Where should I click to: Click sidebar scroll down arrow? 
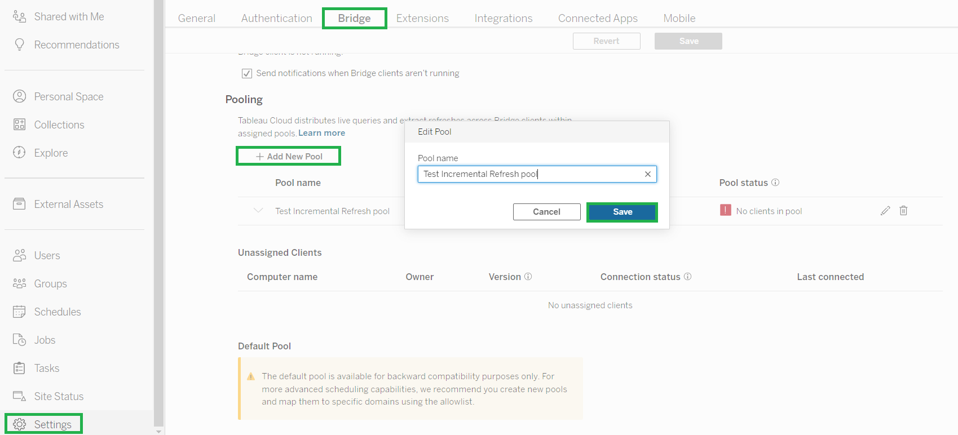coord(158,431)
